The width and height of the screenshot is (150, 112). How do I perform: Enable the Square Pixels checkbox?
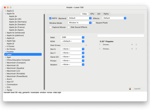pos(94,23)
